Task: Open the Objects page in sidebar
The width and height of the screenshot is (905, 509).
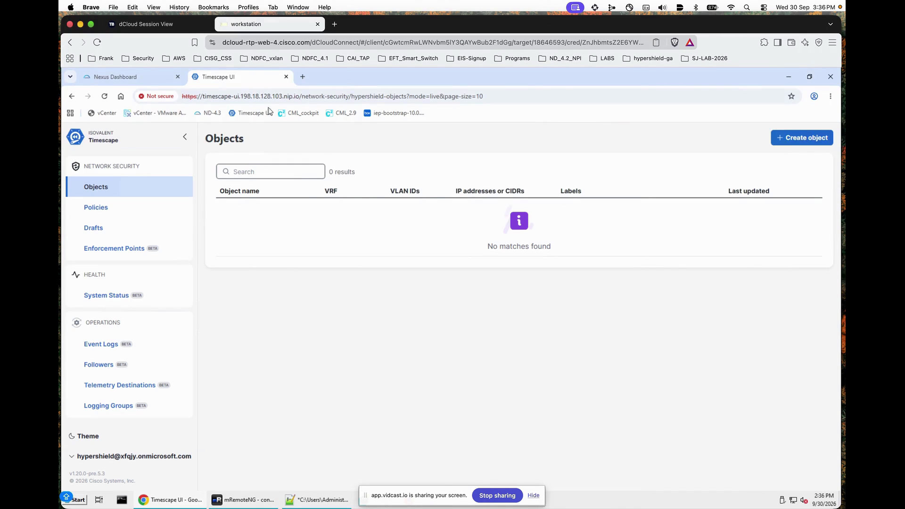Action: point(129,187)
